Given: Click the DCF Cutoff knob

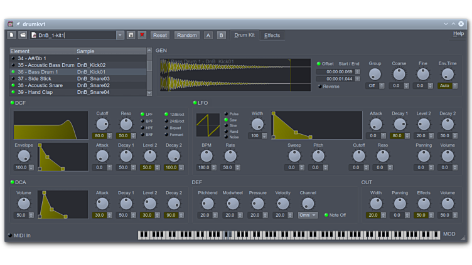Looking at the screenshot, I should 102,125.
